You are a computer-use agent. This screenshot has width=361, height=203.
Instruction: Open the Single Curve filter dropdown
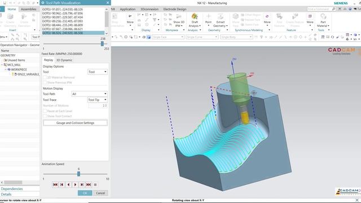click(x=202, y=37)
